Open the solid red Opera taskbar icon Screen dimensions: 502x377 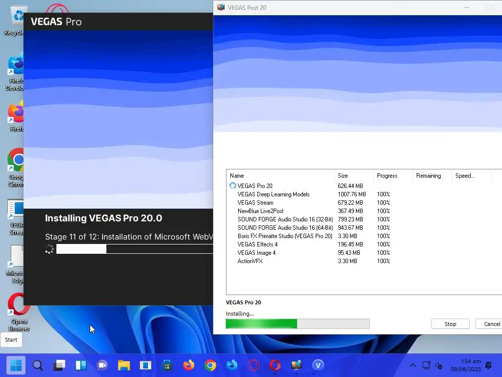click(275, 365)
